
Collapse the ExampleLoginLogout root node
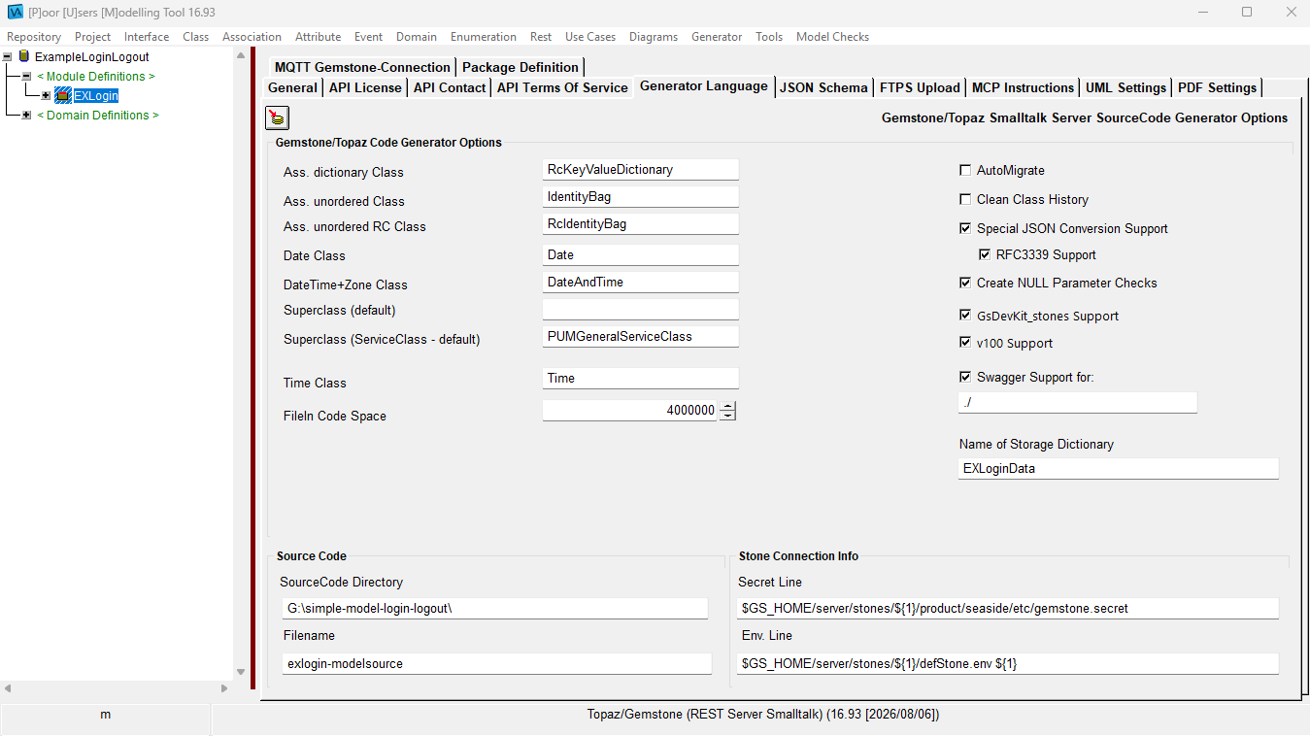(x=8, y=56)
